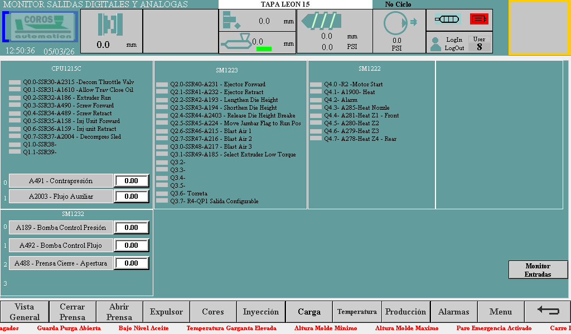Click the green carriage status bar

(x=264, y=49)
